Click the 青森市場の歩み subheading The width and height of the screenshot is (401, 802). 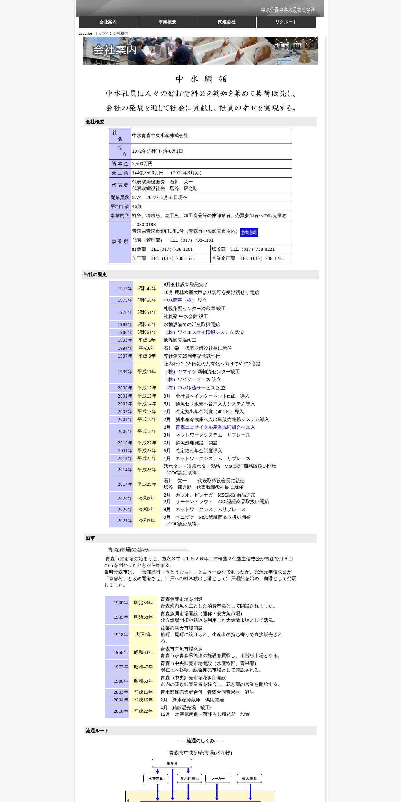(128, 550)
